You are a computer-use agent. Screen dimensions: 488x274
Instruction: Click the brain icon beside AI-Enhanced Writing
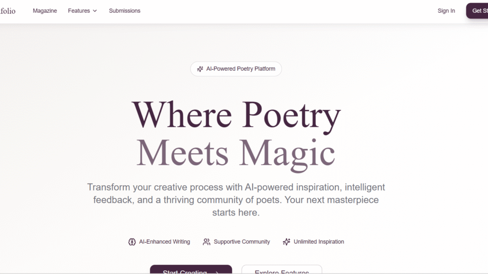coord(132,242)
